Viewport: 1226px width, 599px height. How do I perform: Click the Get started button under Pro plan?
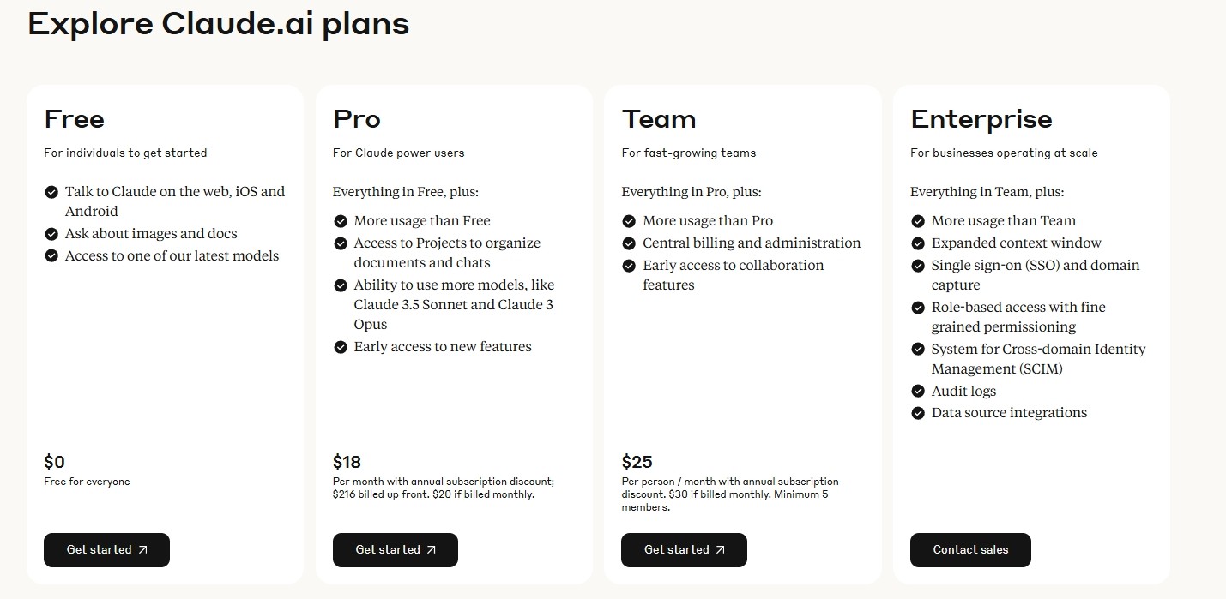coord(396,550)
